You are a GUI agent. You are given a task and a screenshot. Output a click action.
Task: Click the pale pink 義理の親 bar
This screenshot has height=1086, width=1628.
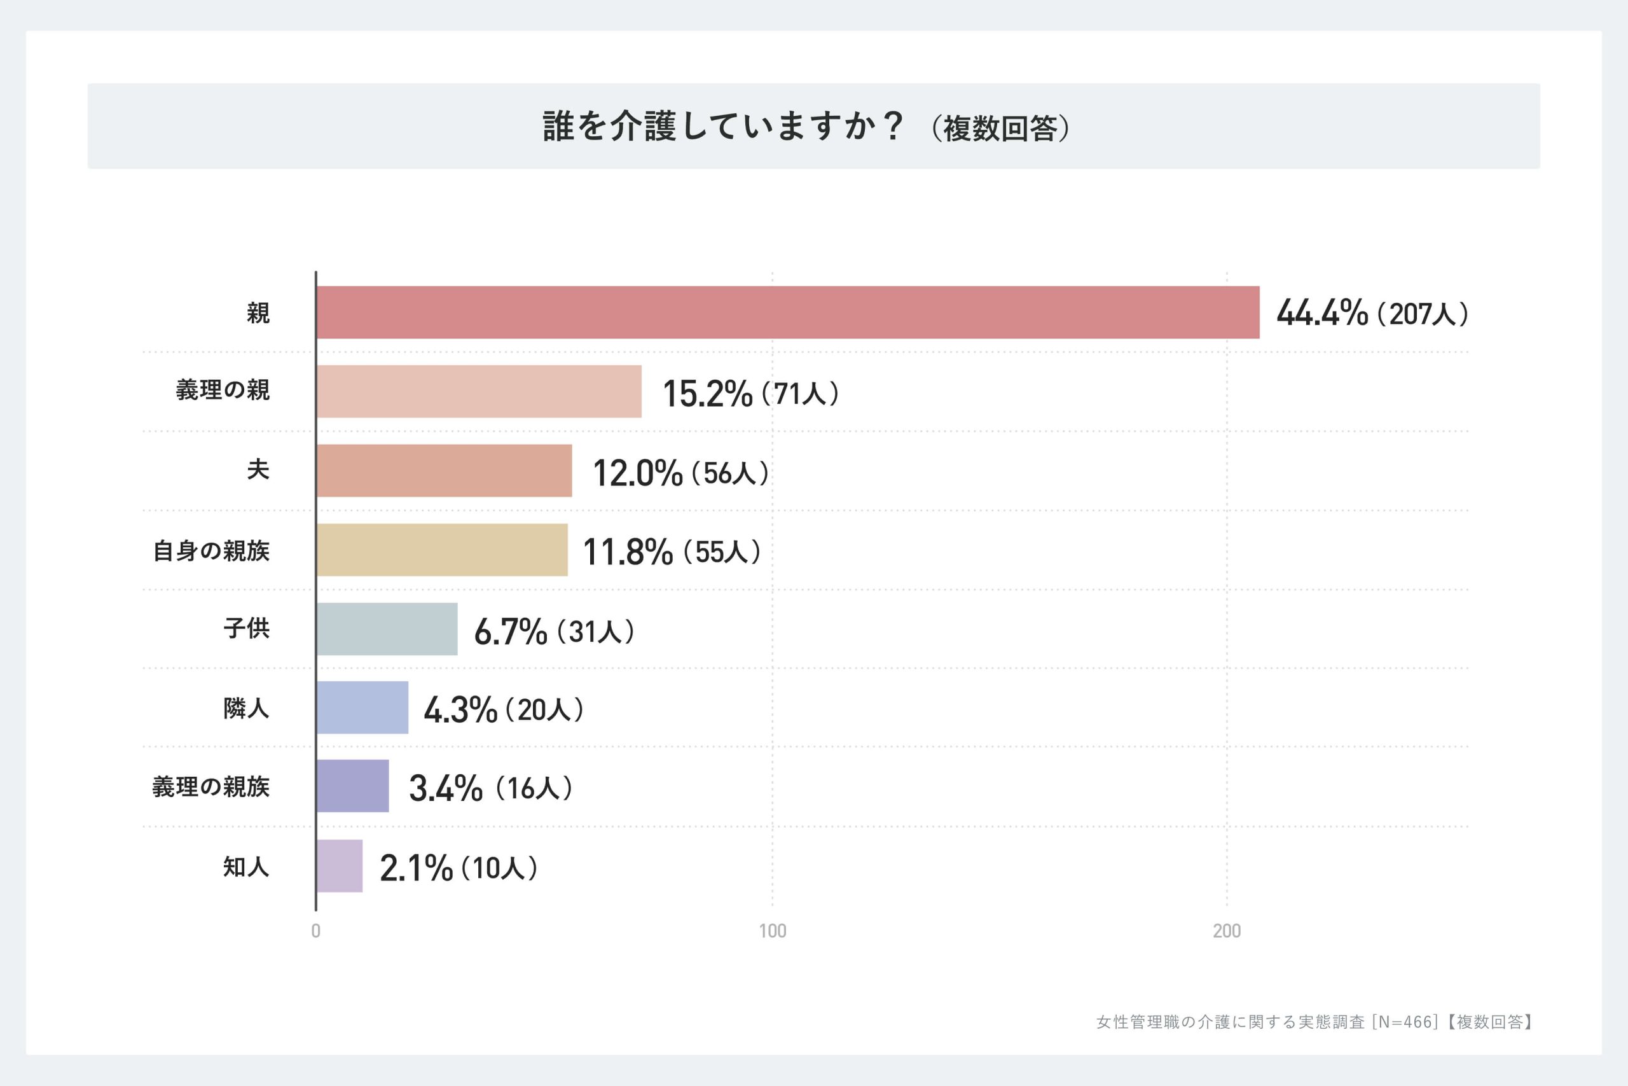479,391
